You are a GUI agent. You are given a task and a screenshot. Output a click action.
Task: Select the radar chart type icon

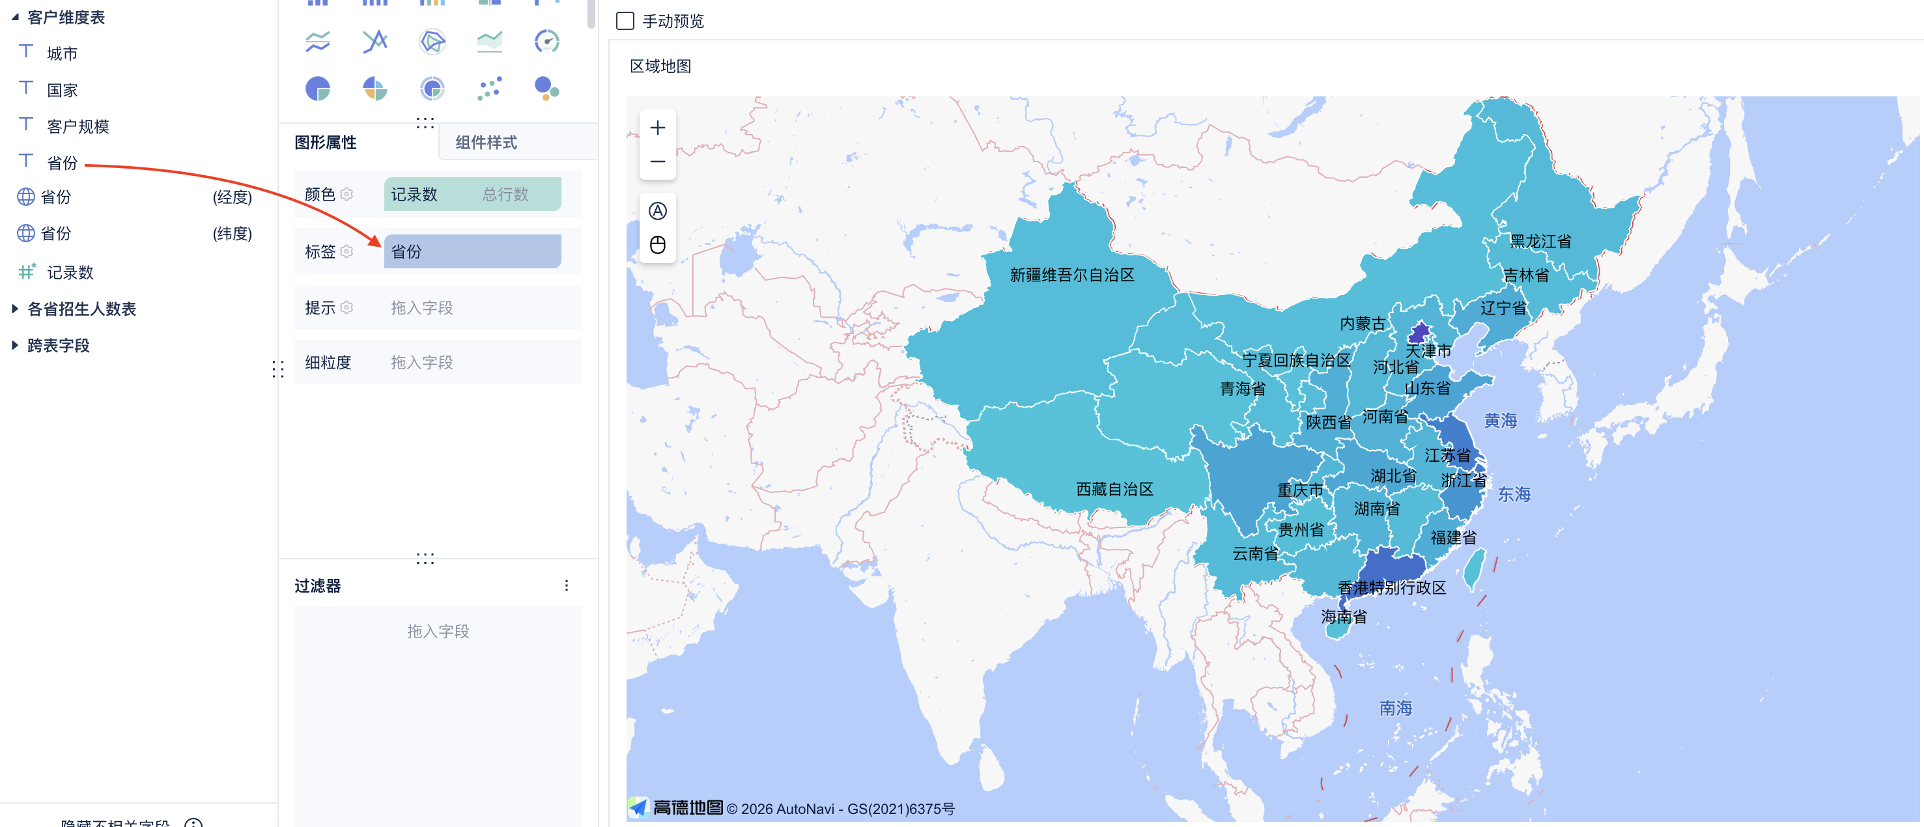432,41
